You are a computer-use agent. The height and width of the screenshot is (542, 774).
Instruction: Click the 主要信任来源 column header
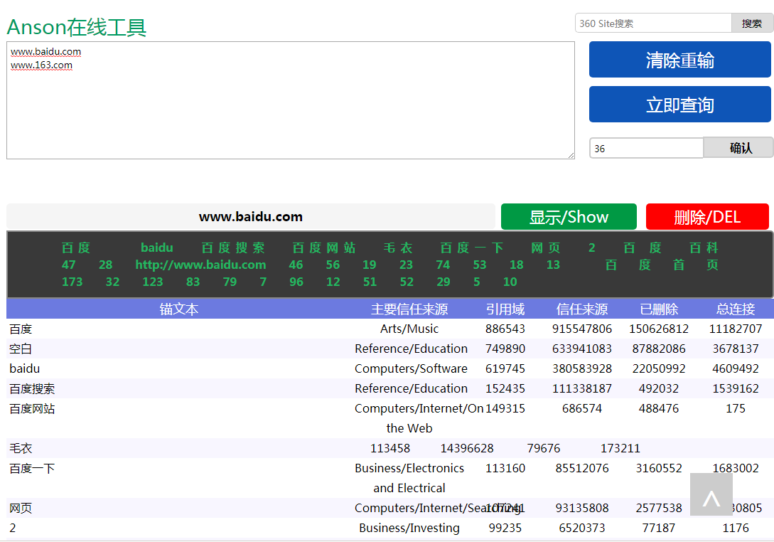[409, 309]
